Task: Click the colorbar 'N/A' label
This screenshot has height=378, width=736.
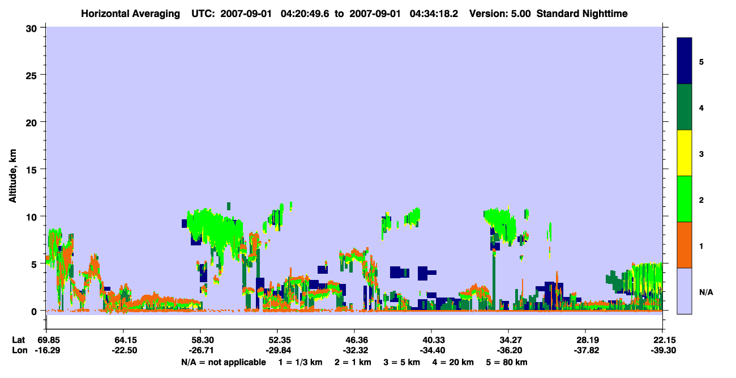Action: (706, 292)
